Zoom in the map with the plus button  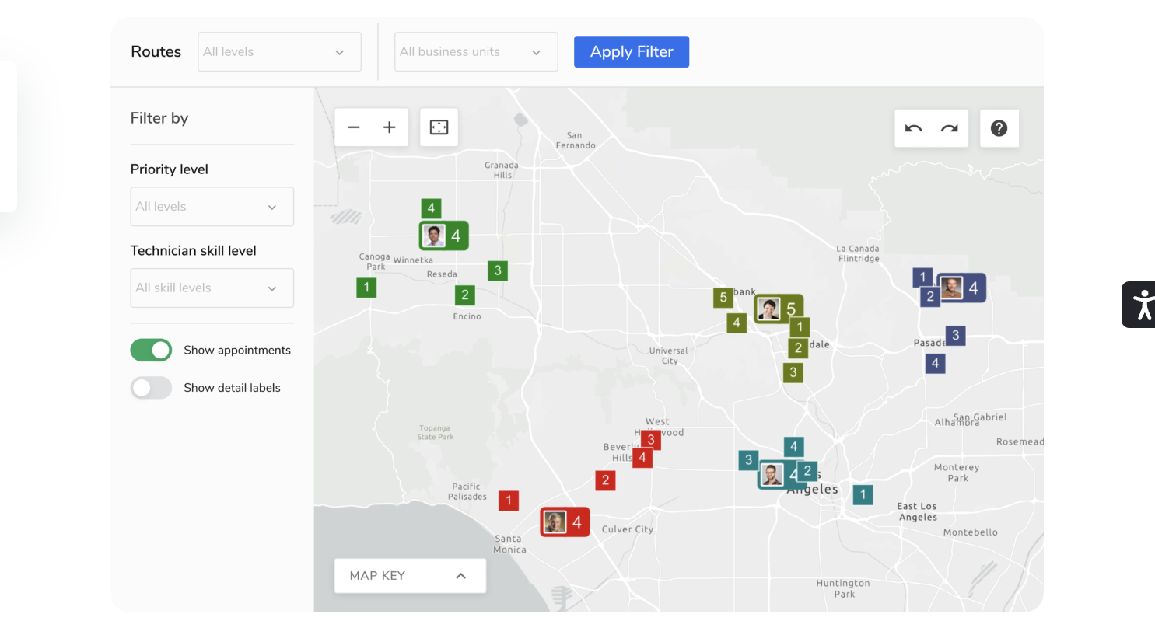point(390,127)
